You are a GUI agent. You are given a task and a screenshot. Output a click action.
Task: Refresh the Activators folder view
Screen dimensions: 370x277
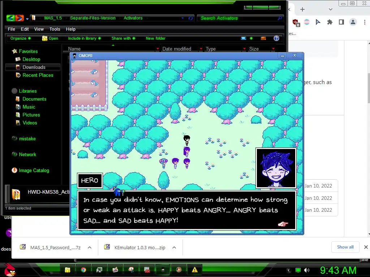191,18
